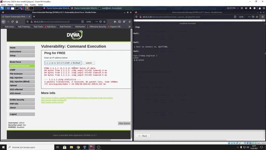Open PHP Info page
This screenshot has width=266, height=150.
point(22,104)
